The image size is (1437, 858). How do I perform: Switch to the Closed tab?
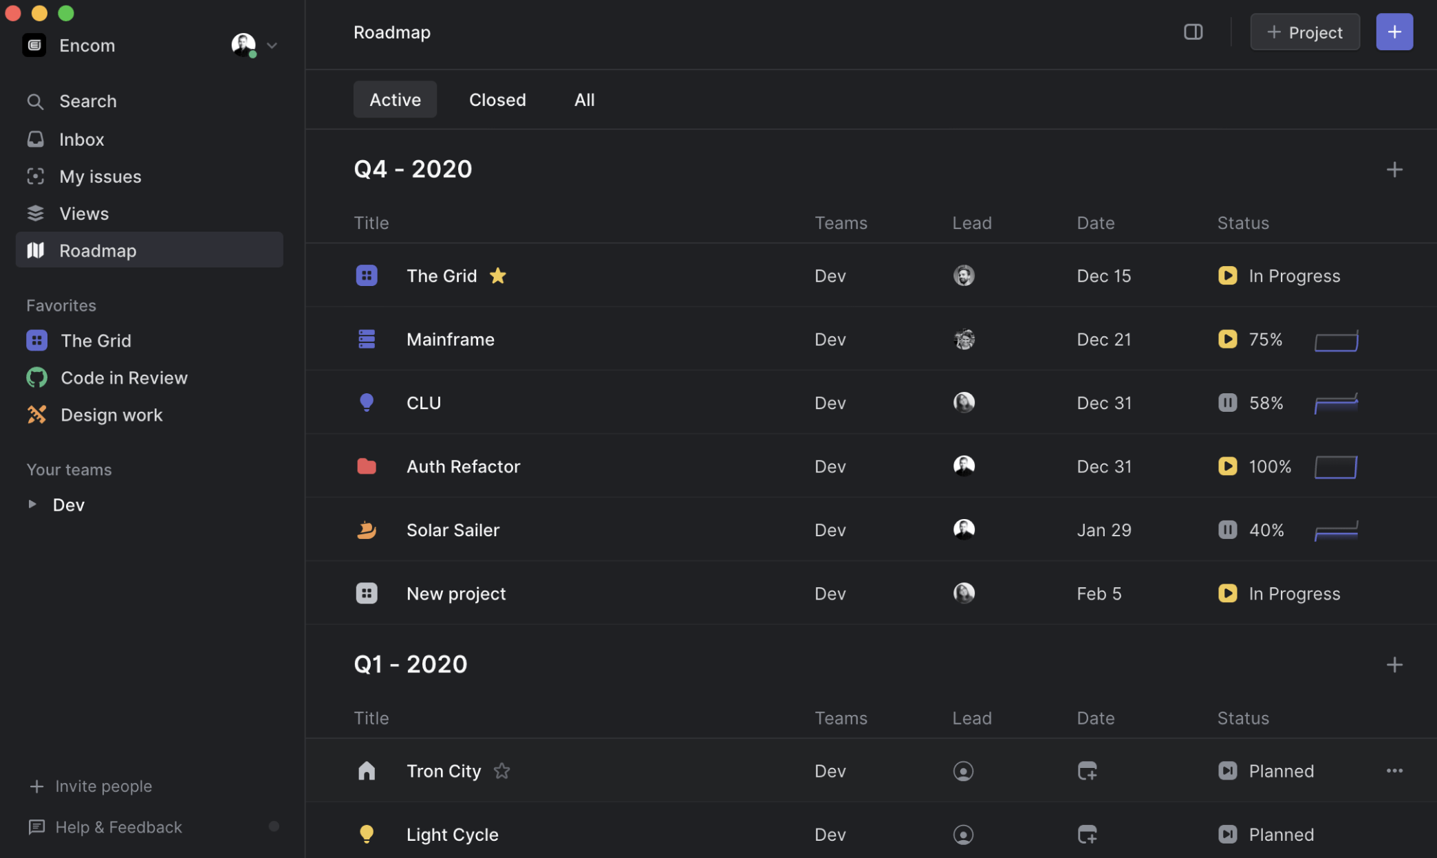(x=497, y=99)
